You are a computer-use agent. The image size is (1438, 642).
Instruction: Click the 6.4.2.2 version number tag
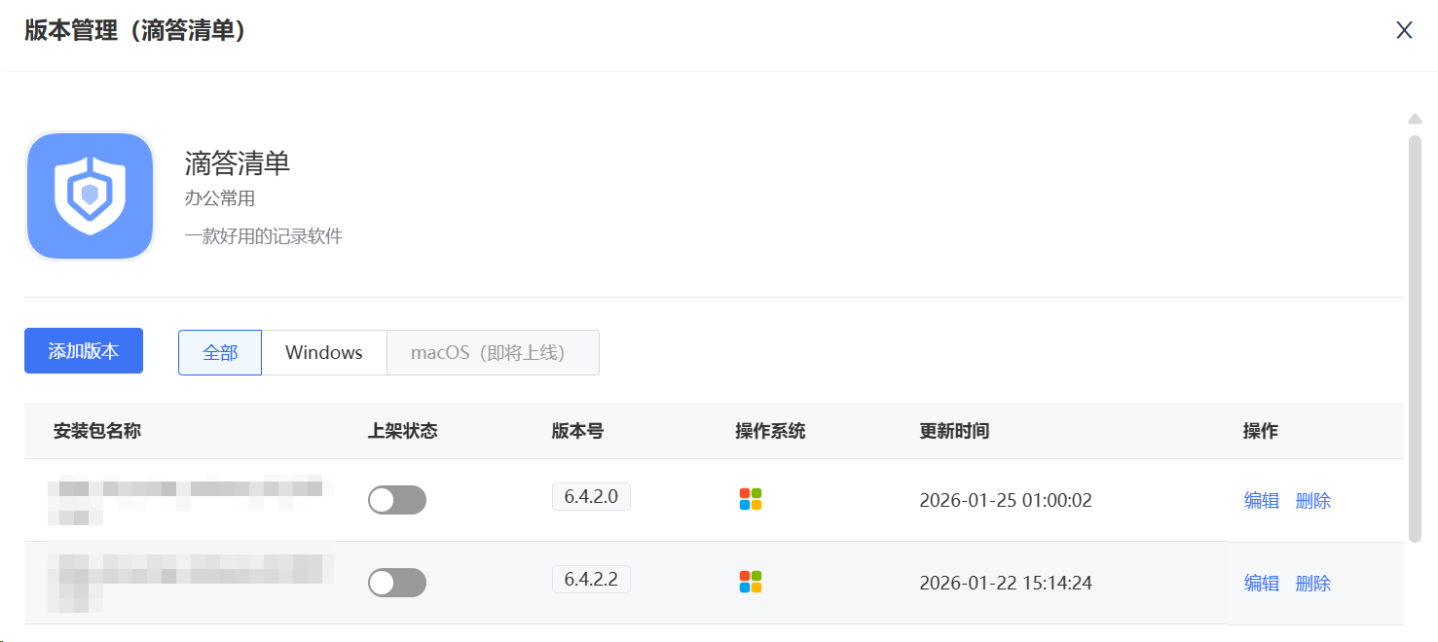pos(591,580)
